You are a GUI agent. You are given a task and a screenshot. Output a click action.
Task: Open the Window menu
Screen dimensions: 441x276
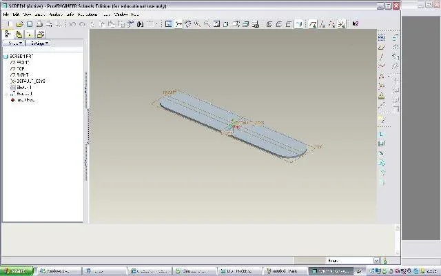coord(121,14)
